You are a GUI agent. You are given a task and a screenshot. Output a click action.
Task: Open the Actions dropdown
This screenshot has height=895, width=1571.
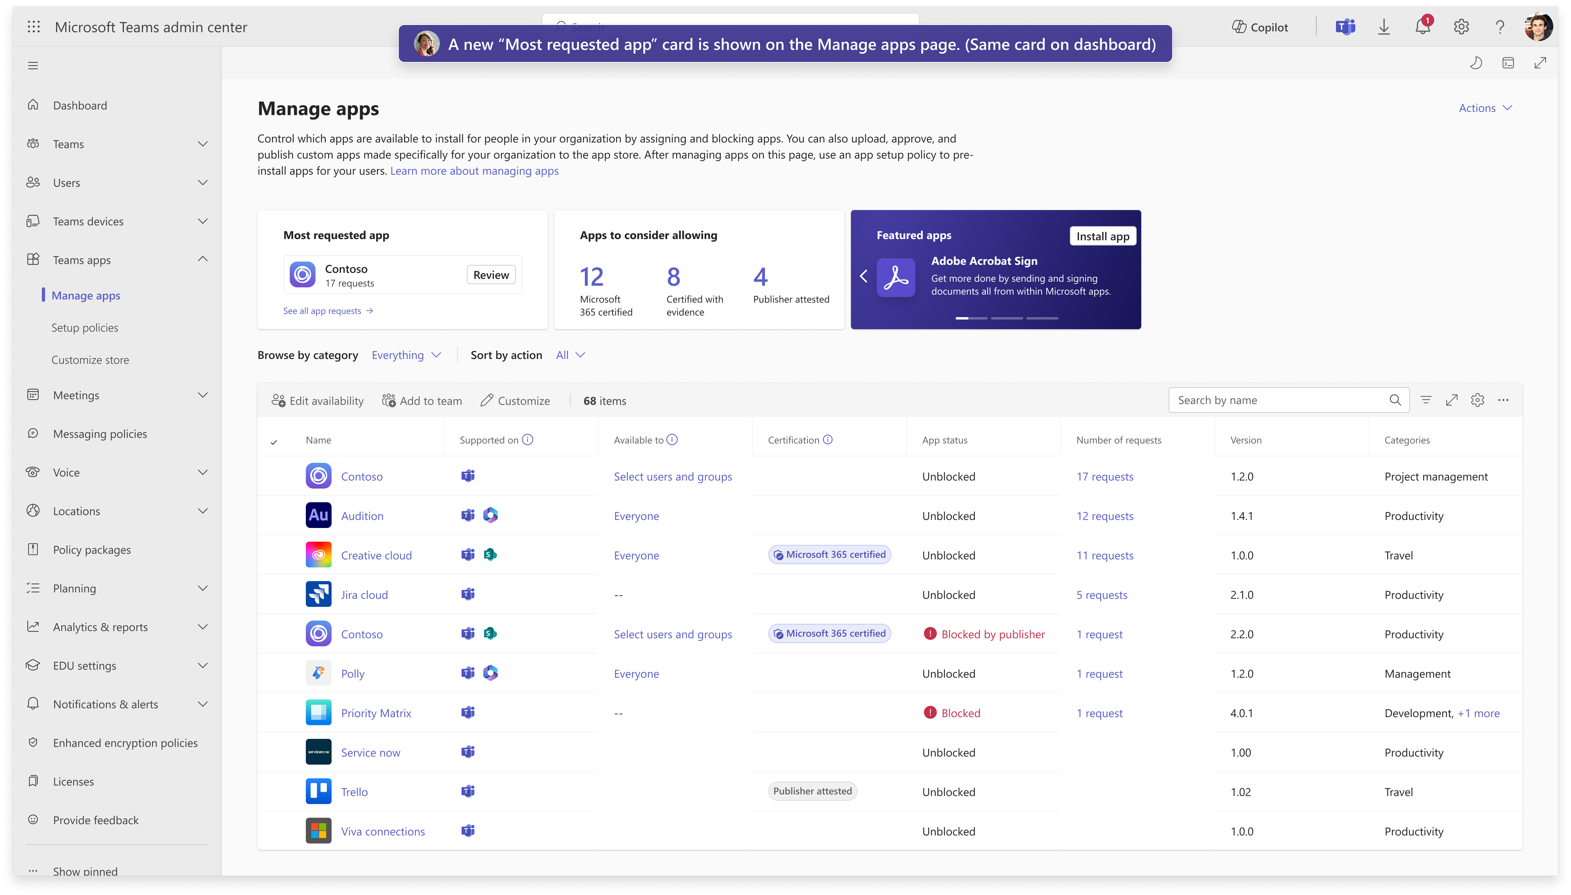(x=1486, y=108)
